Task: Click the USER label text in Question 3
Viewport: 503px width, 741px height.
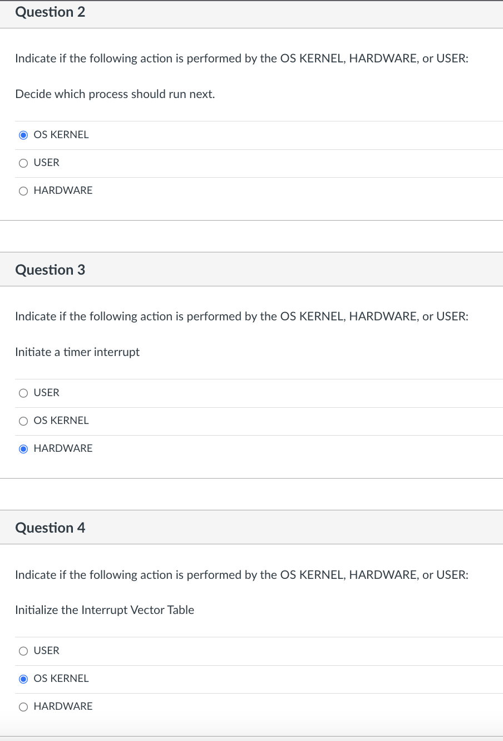Action: [x=46, y=393]
